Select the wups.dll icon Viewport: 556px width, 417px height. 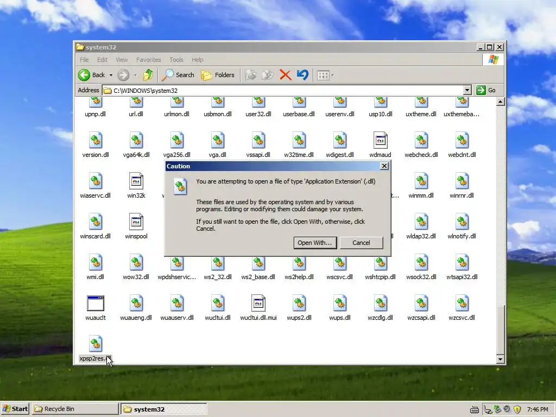(x=340, y=303)
